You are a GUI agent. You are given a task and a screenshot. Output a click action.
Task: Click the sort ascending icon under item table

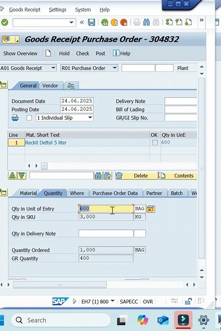coord(12,175)
